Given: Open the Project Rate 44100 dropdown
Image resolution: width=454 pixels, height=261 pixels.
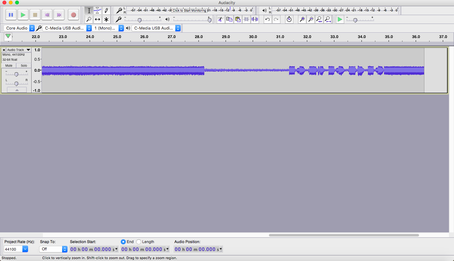Looking at the screenshot, I should [x=16, y=249].
